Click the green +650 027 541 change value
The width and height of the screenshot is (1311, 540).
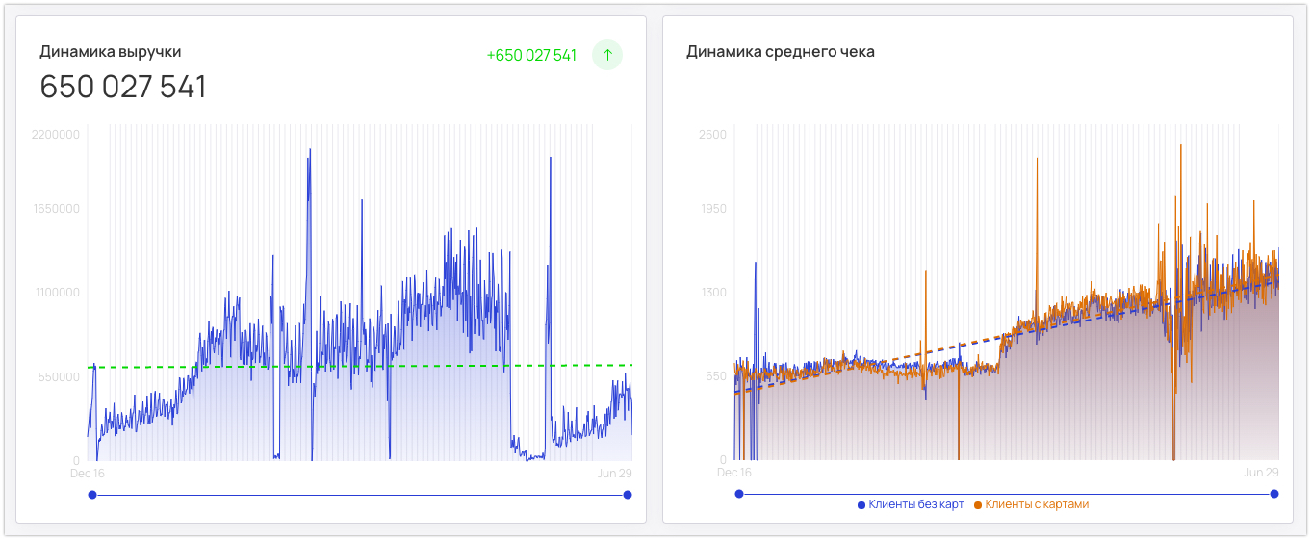tap(531, 56)
